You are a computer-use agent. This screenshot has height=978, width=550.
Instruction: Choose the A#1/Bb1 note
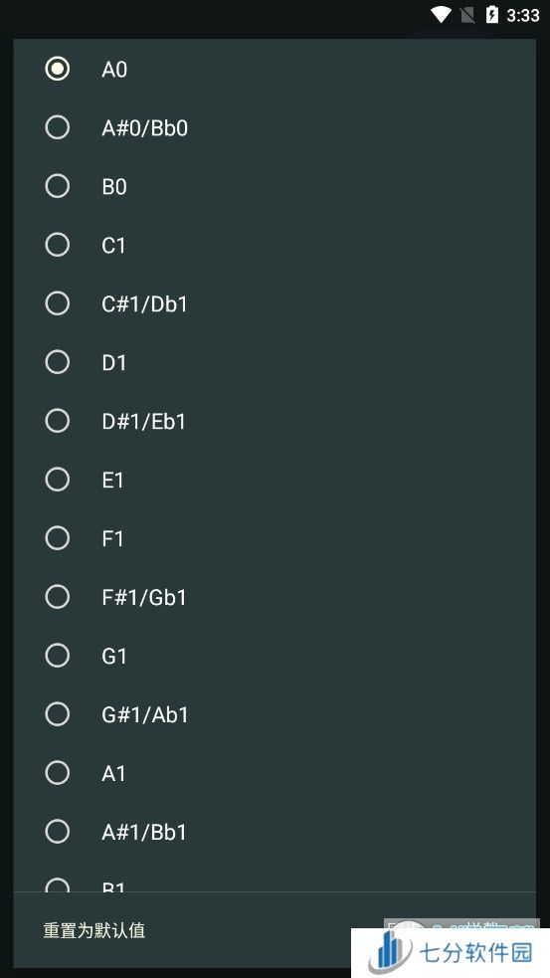275,832
